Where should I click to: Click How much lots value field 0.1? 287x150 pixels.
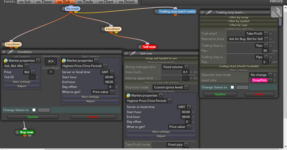[x=185, y=72]
